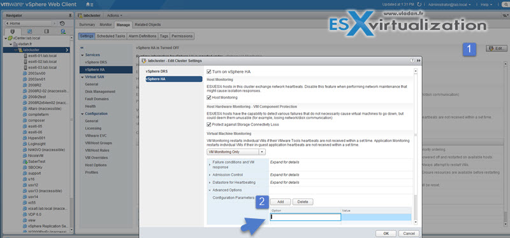Click the vCenter.lab.local server icon
This screenshot has width=510, height=238.
click(x=10, y=38)
